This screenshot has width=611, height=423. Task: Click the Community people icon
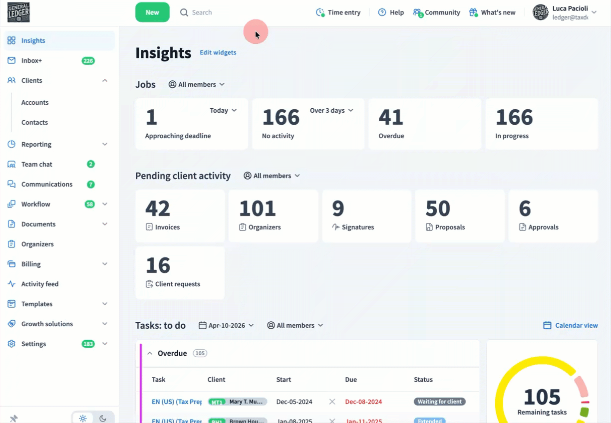point(417,12)
